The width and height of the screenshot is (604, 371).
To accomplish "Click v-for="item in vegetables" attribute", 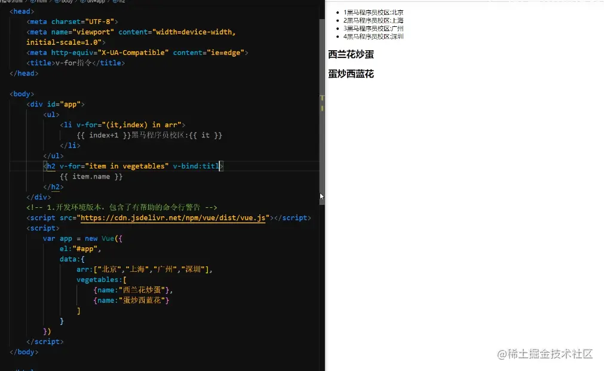I will pyautogui.click(x=114, y=166).
